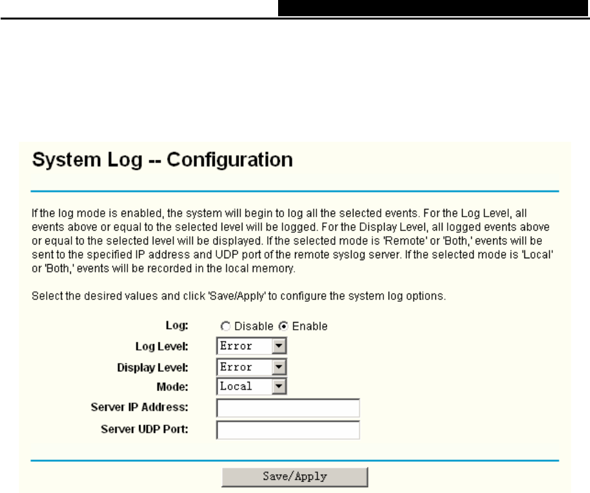590x493 pixels.
Task: Click the 'Select the desired values' instruction text
Action: (x=238, y=296)
